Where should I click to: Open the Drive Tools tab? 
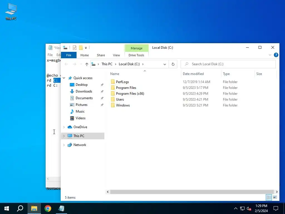[136, 55]
